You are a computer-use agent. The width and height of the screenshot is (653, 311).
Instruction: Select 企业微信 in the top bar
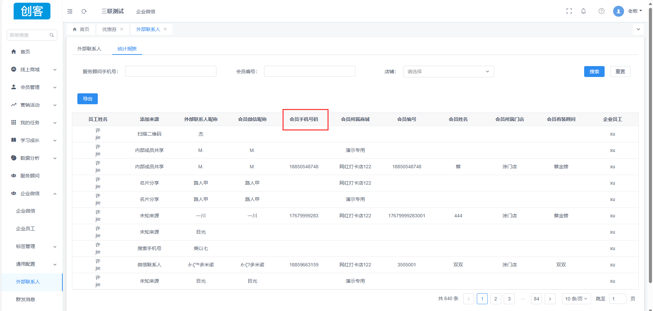click(146, 12)
